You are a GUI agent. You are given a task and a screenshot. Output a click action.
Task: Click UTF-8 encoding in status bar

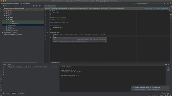coord(156,95)
